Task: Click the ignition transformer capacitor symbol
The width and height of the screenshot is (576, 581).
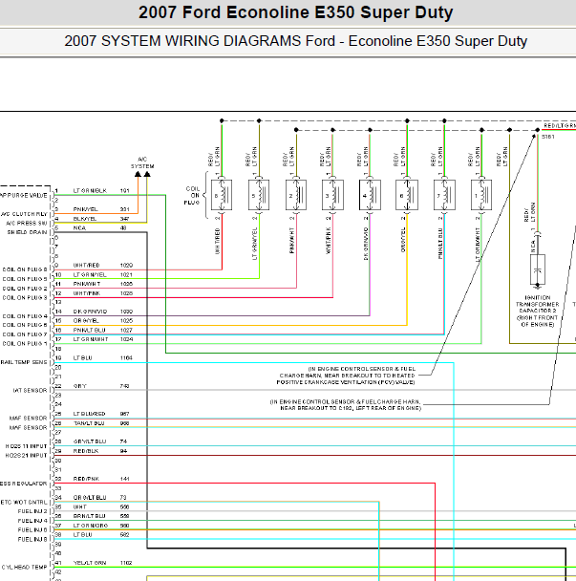Action: (538, 269)
